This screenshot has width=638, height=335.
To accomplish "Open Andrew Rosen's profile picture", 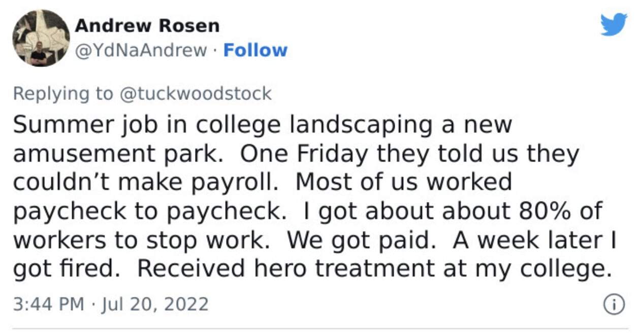I will click(x=41, y=38).
